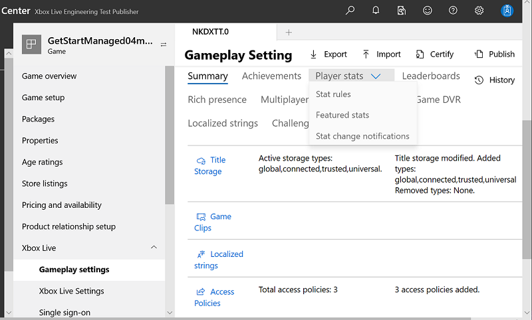Image resolution: width=532 pixels, height=320 pixels.
Task: Open the notifications bell
Action: click(376, 11)
